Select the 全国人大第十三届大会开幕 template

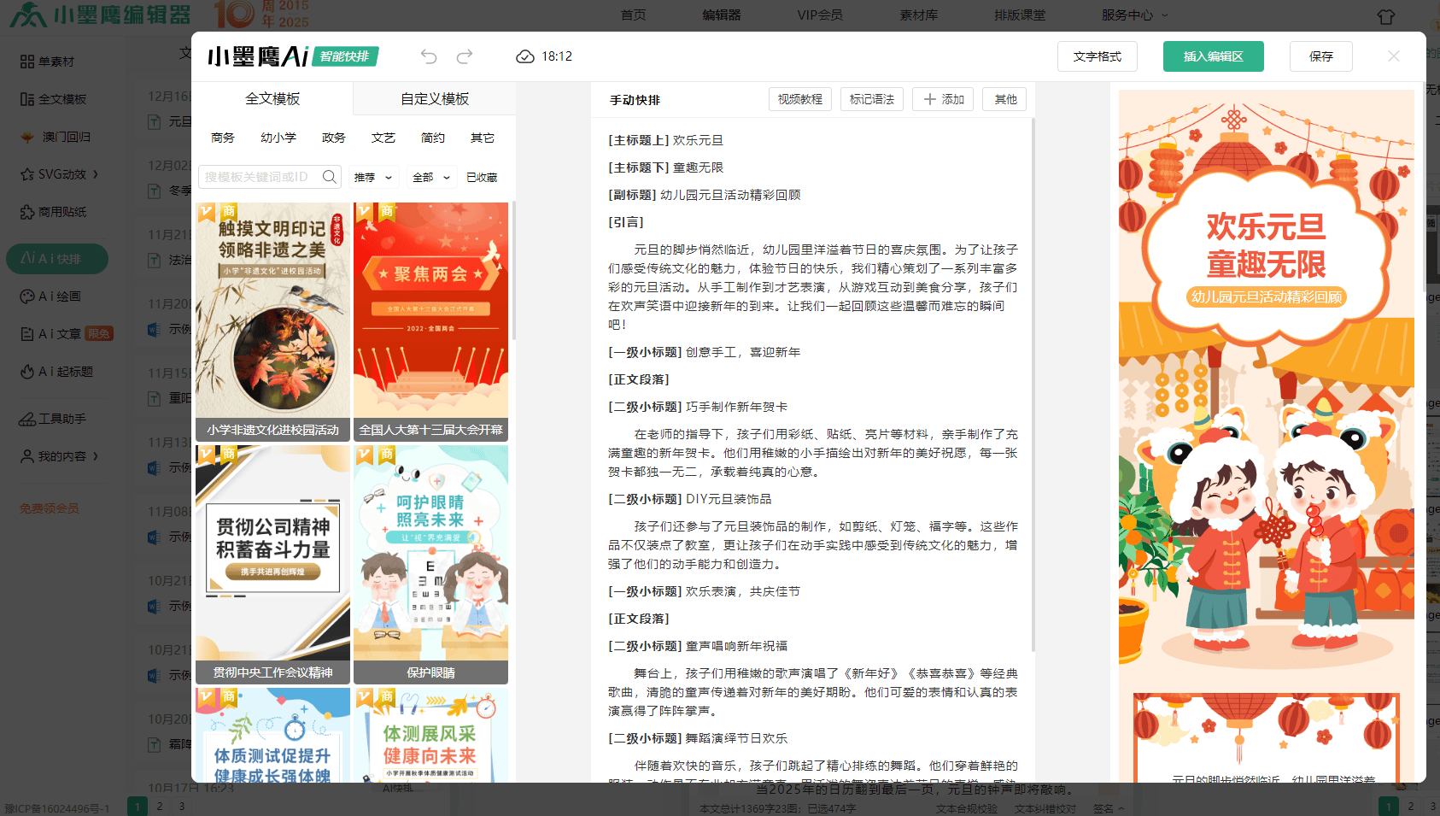click(431, 322)
